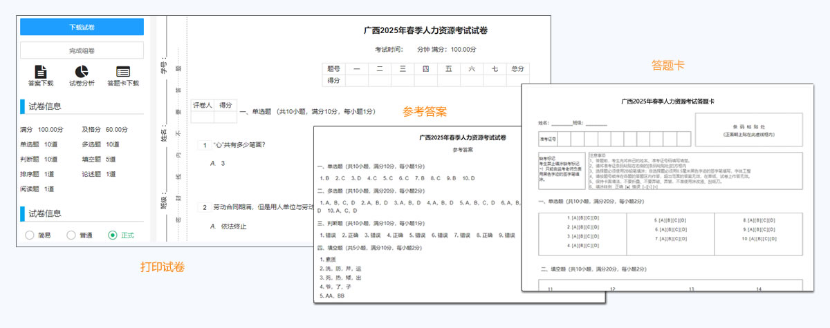Image resolution: width=830 pixels, height=328 pixels.
Task: Click the question number 2 box
Action: click(x=204, y=207)
